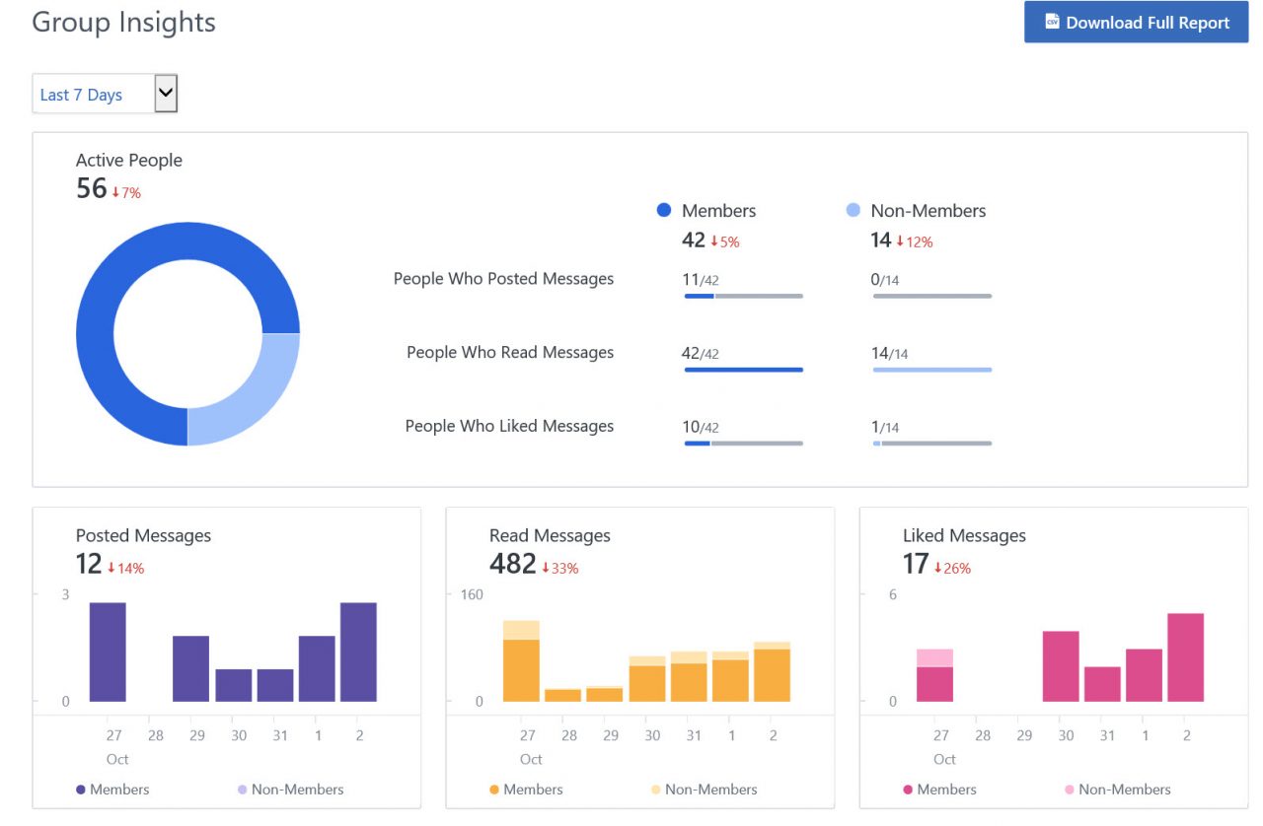Click the Members legend dot in Active People

tap(664, 210)
